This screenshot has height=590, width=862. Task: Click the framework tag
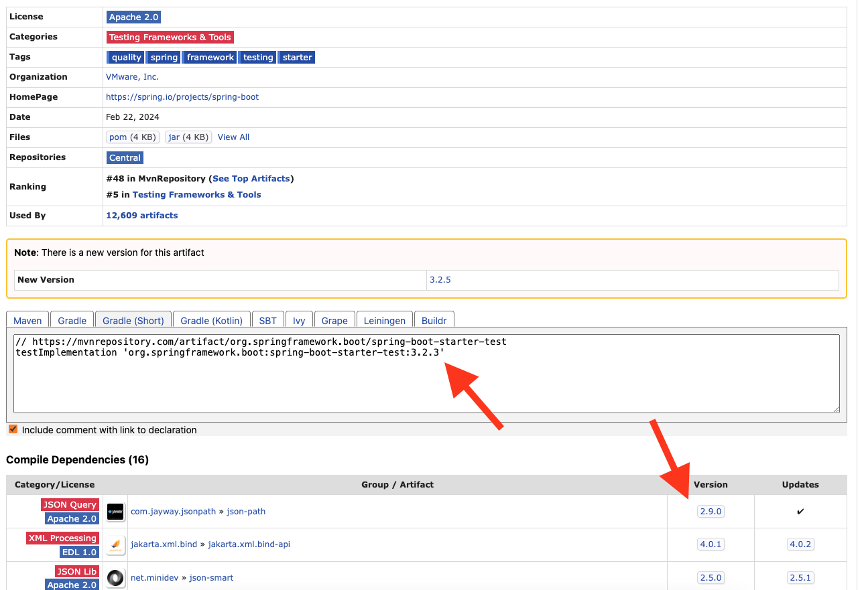tap(210, 58)
